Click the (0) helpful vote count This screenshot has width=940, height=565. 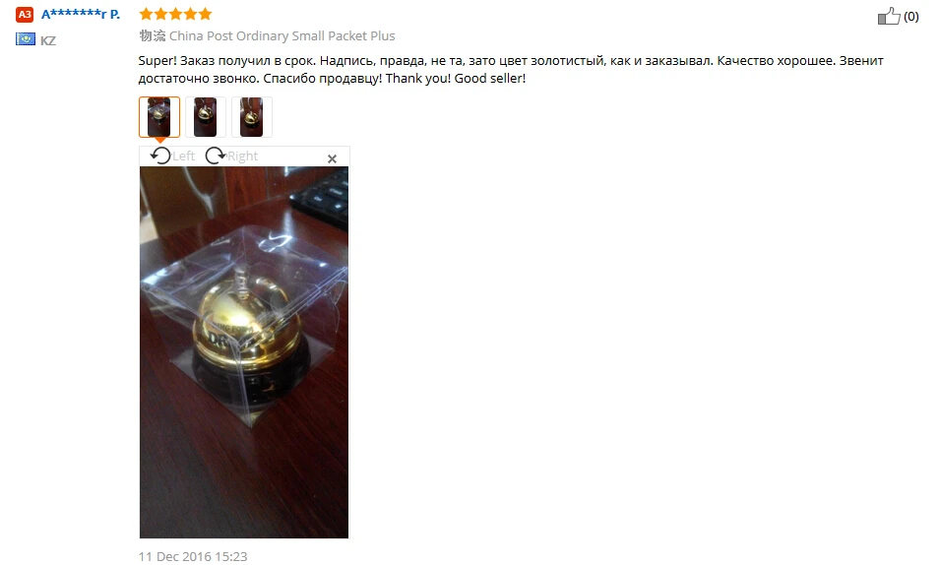coord(911,16)
